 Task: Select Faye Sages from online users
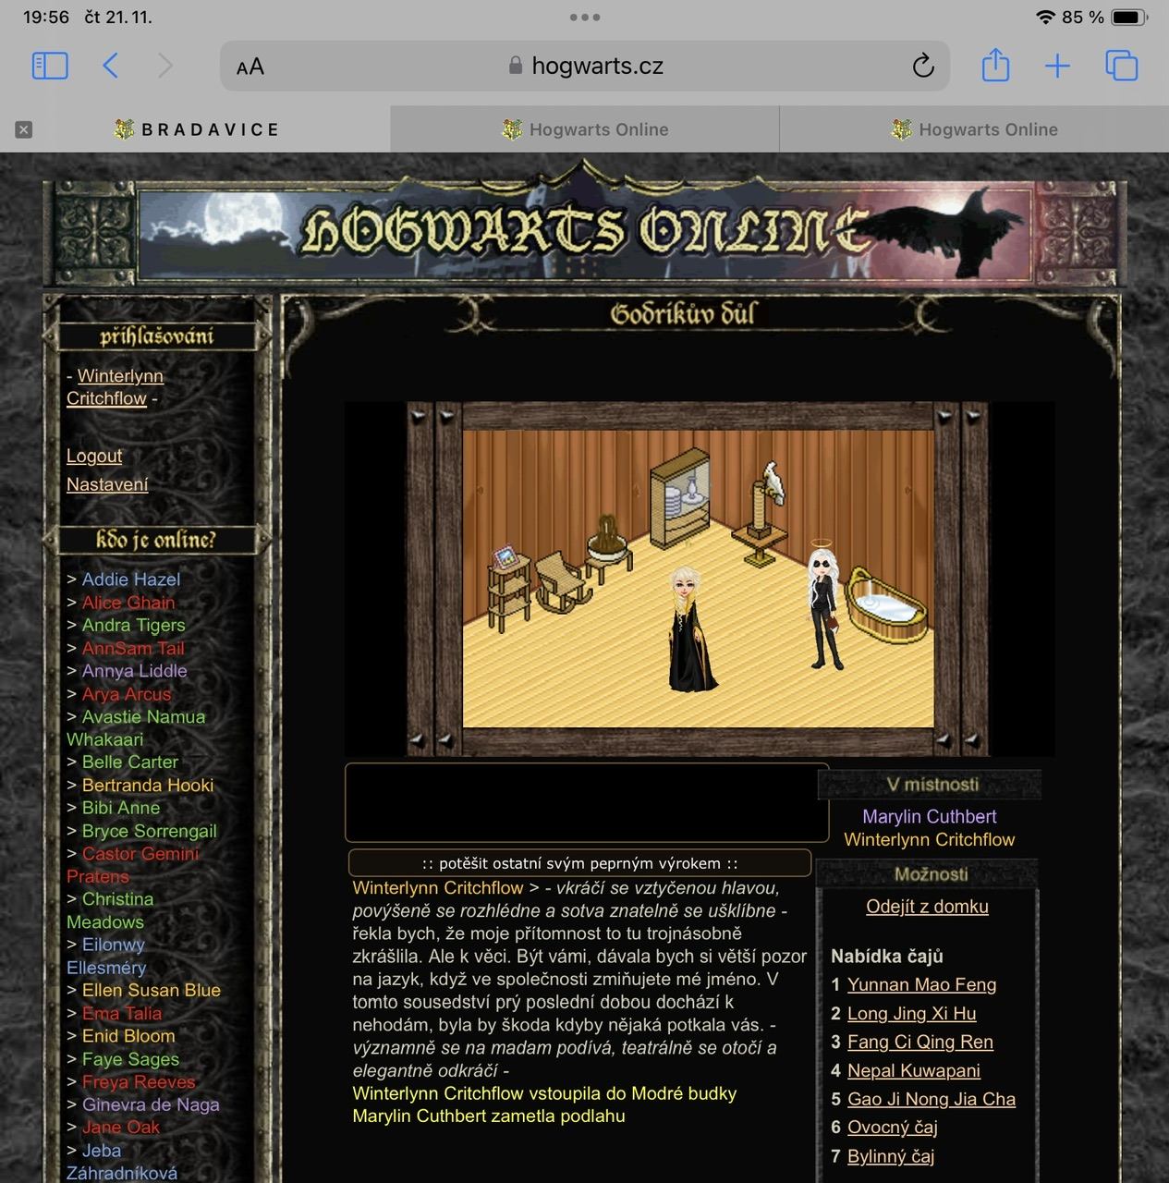(130, 1059)
